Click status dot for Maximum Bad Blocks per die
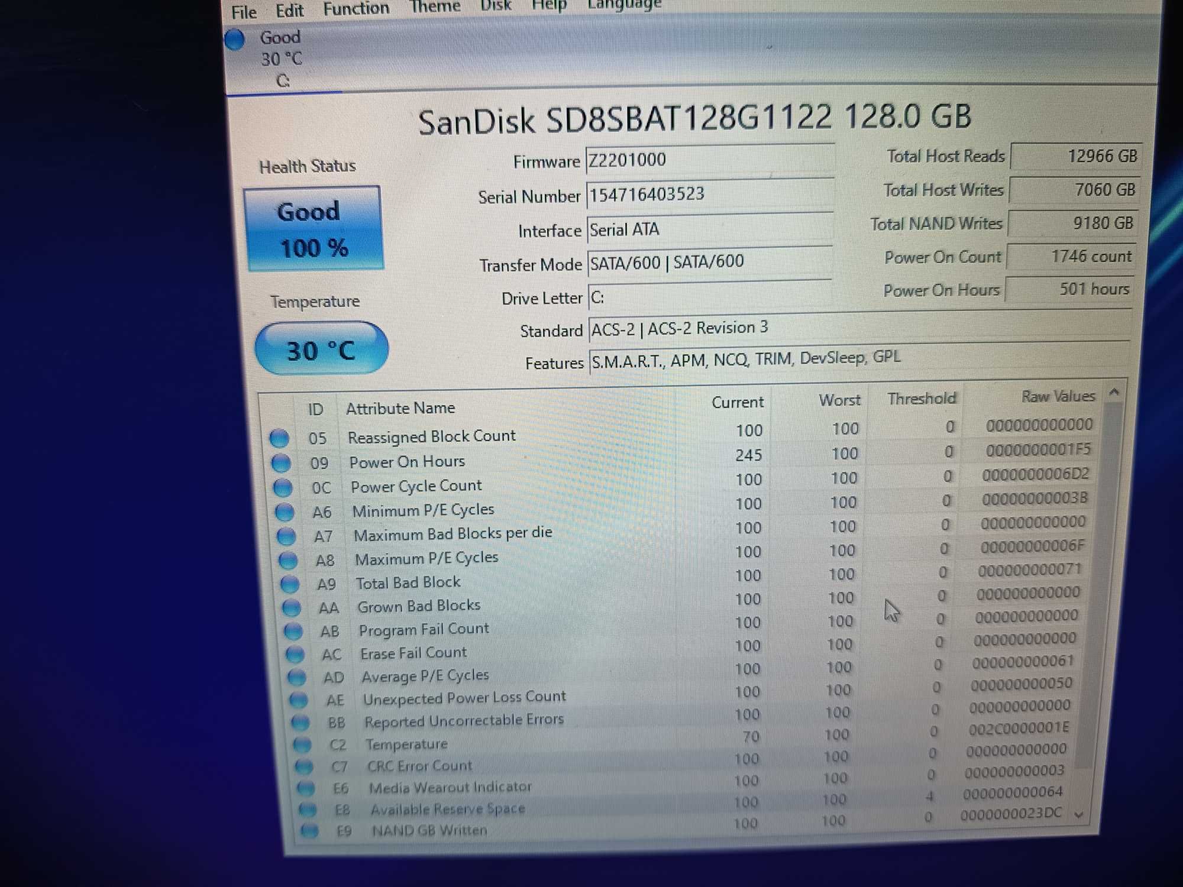 [286, 536]
